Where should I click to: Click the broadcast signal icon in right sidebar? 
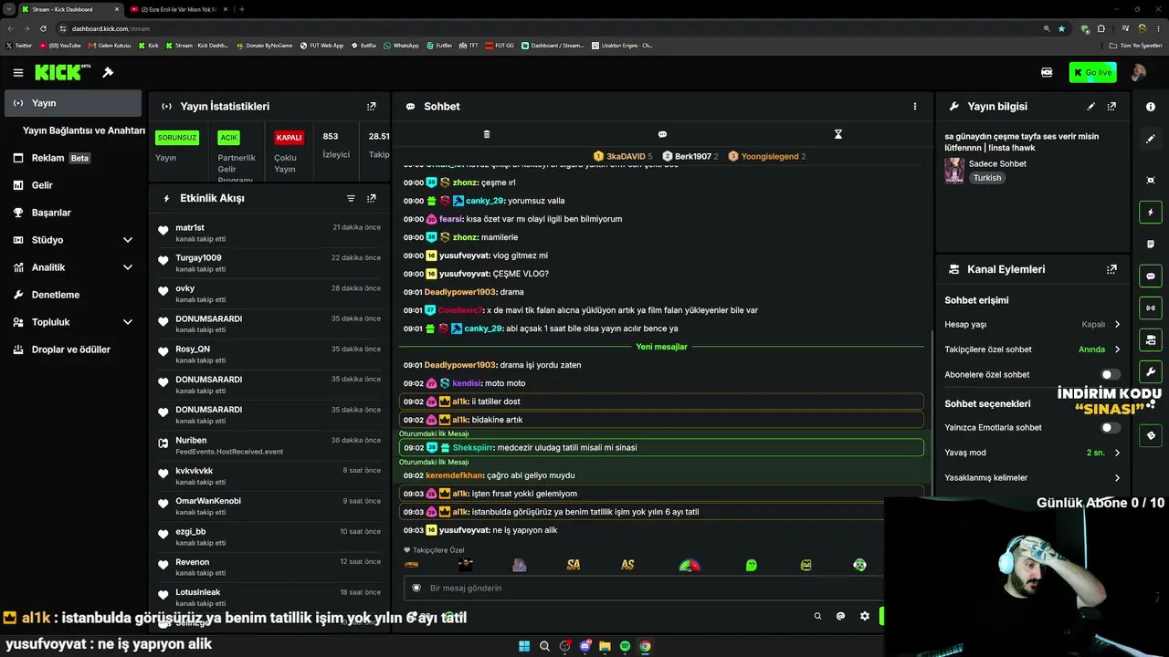click(x=1151, y=308)
